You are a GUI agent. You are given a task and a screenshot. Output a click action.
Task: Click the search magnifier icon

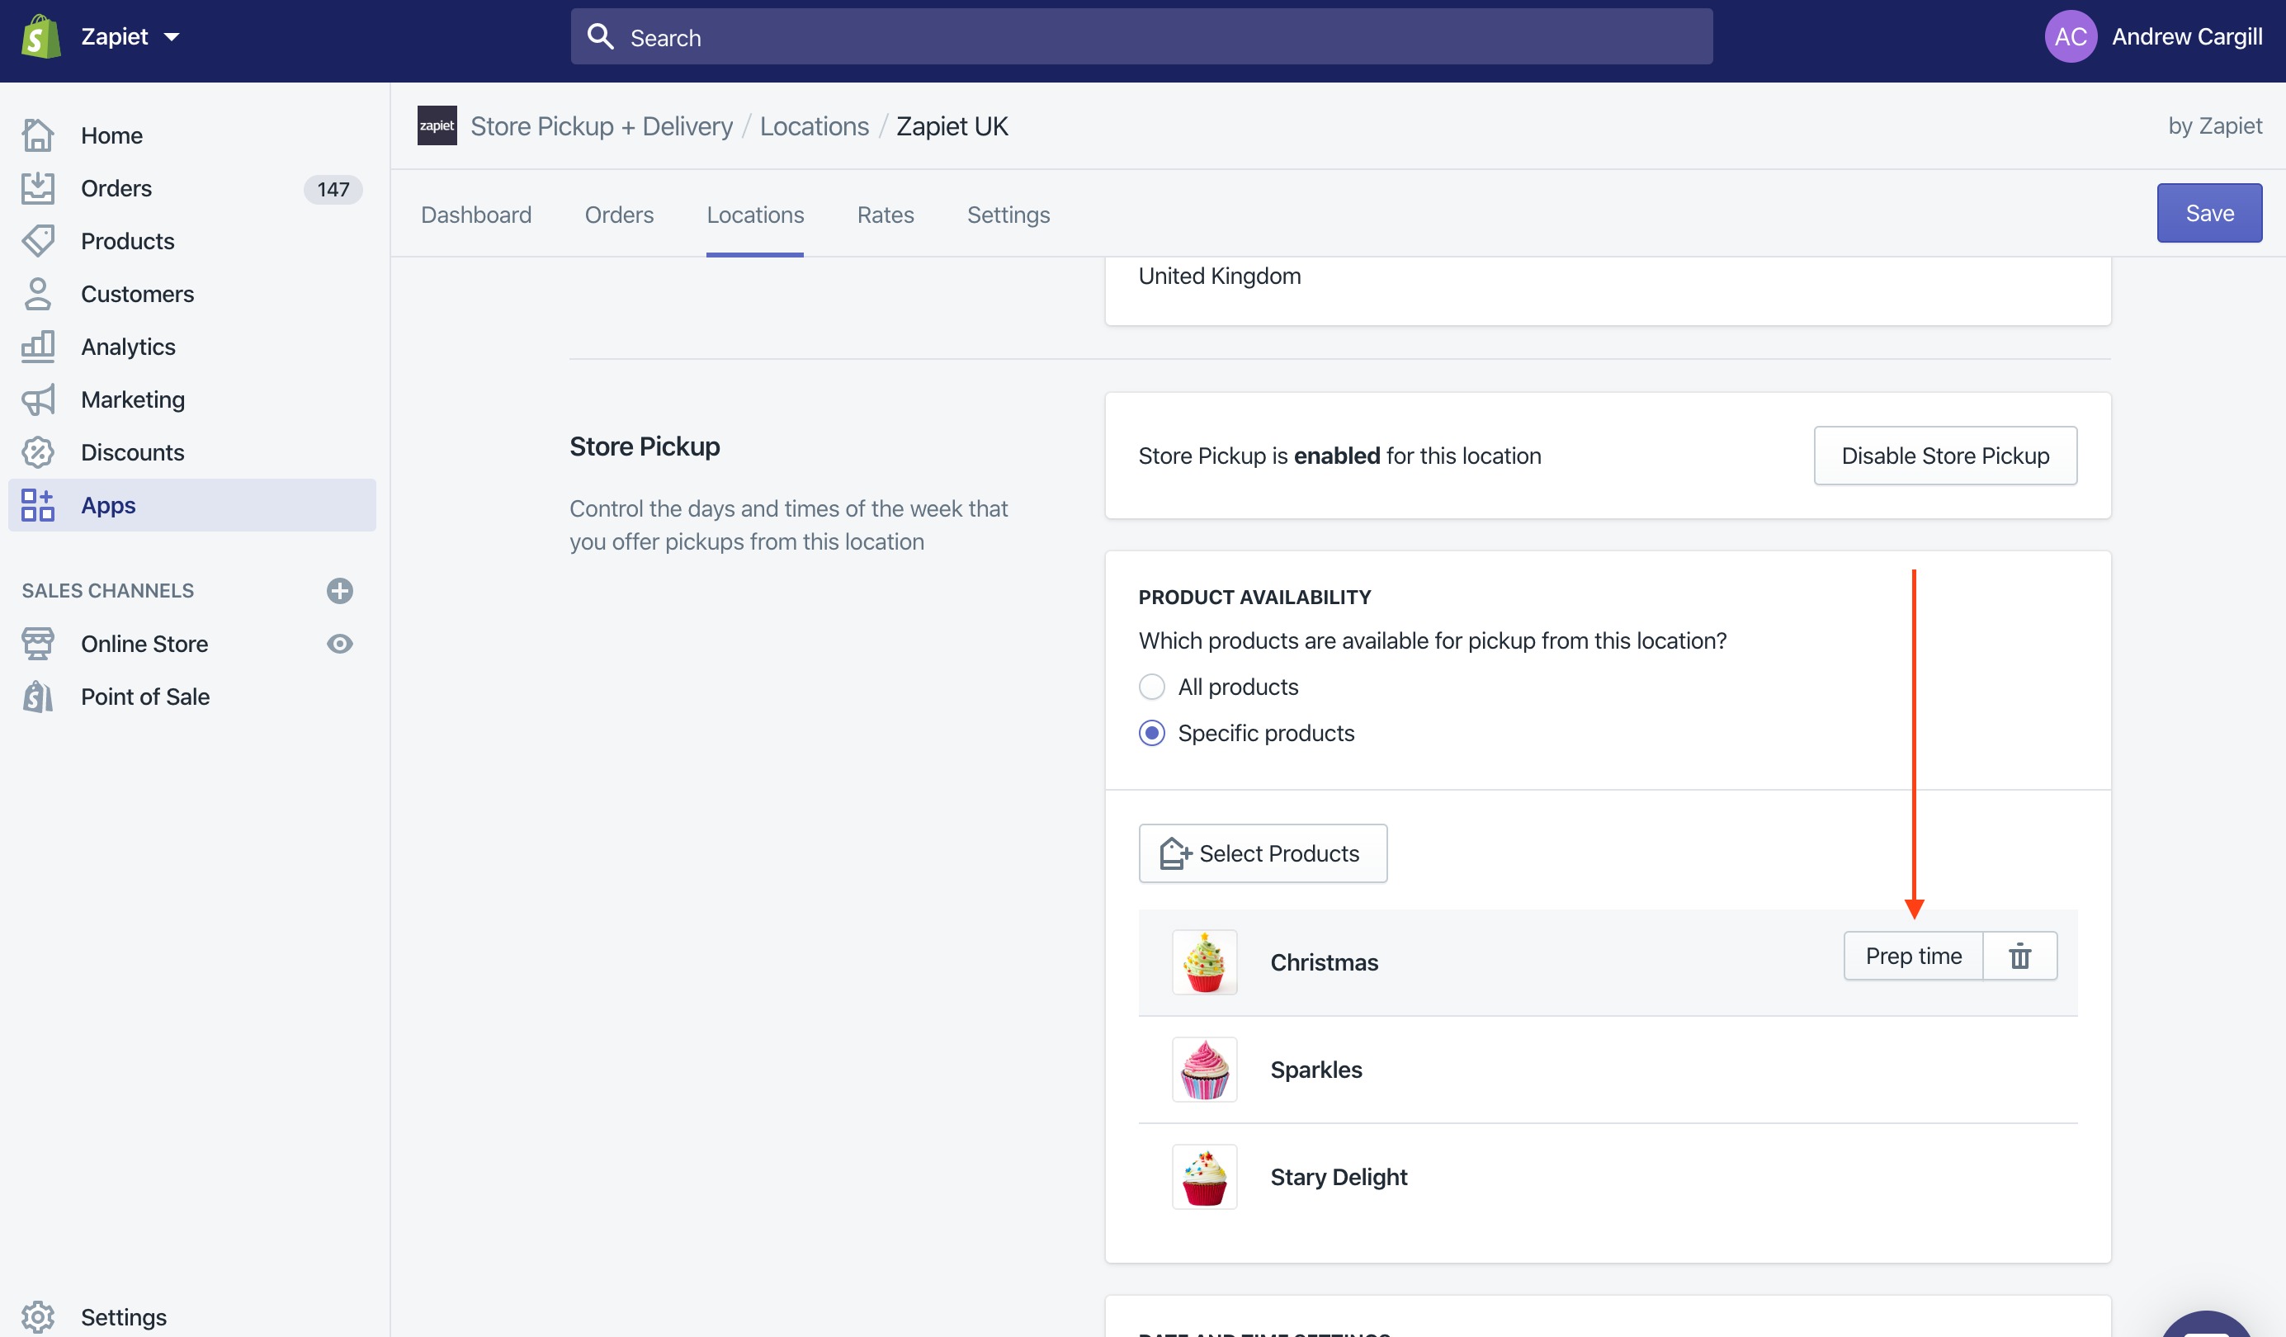601,37
